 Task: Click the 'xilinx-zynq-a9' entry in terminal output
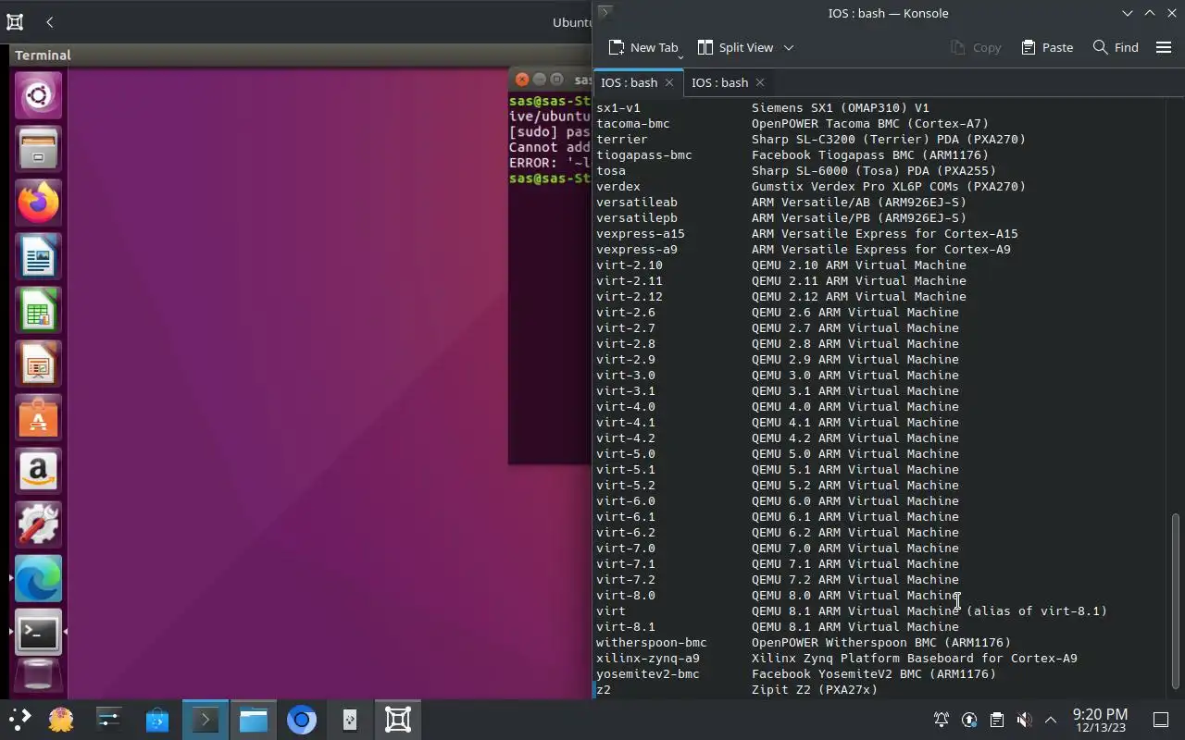[x=648, y=659]
